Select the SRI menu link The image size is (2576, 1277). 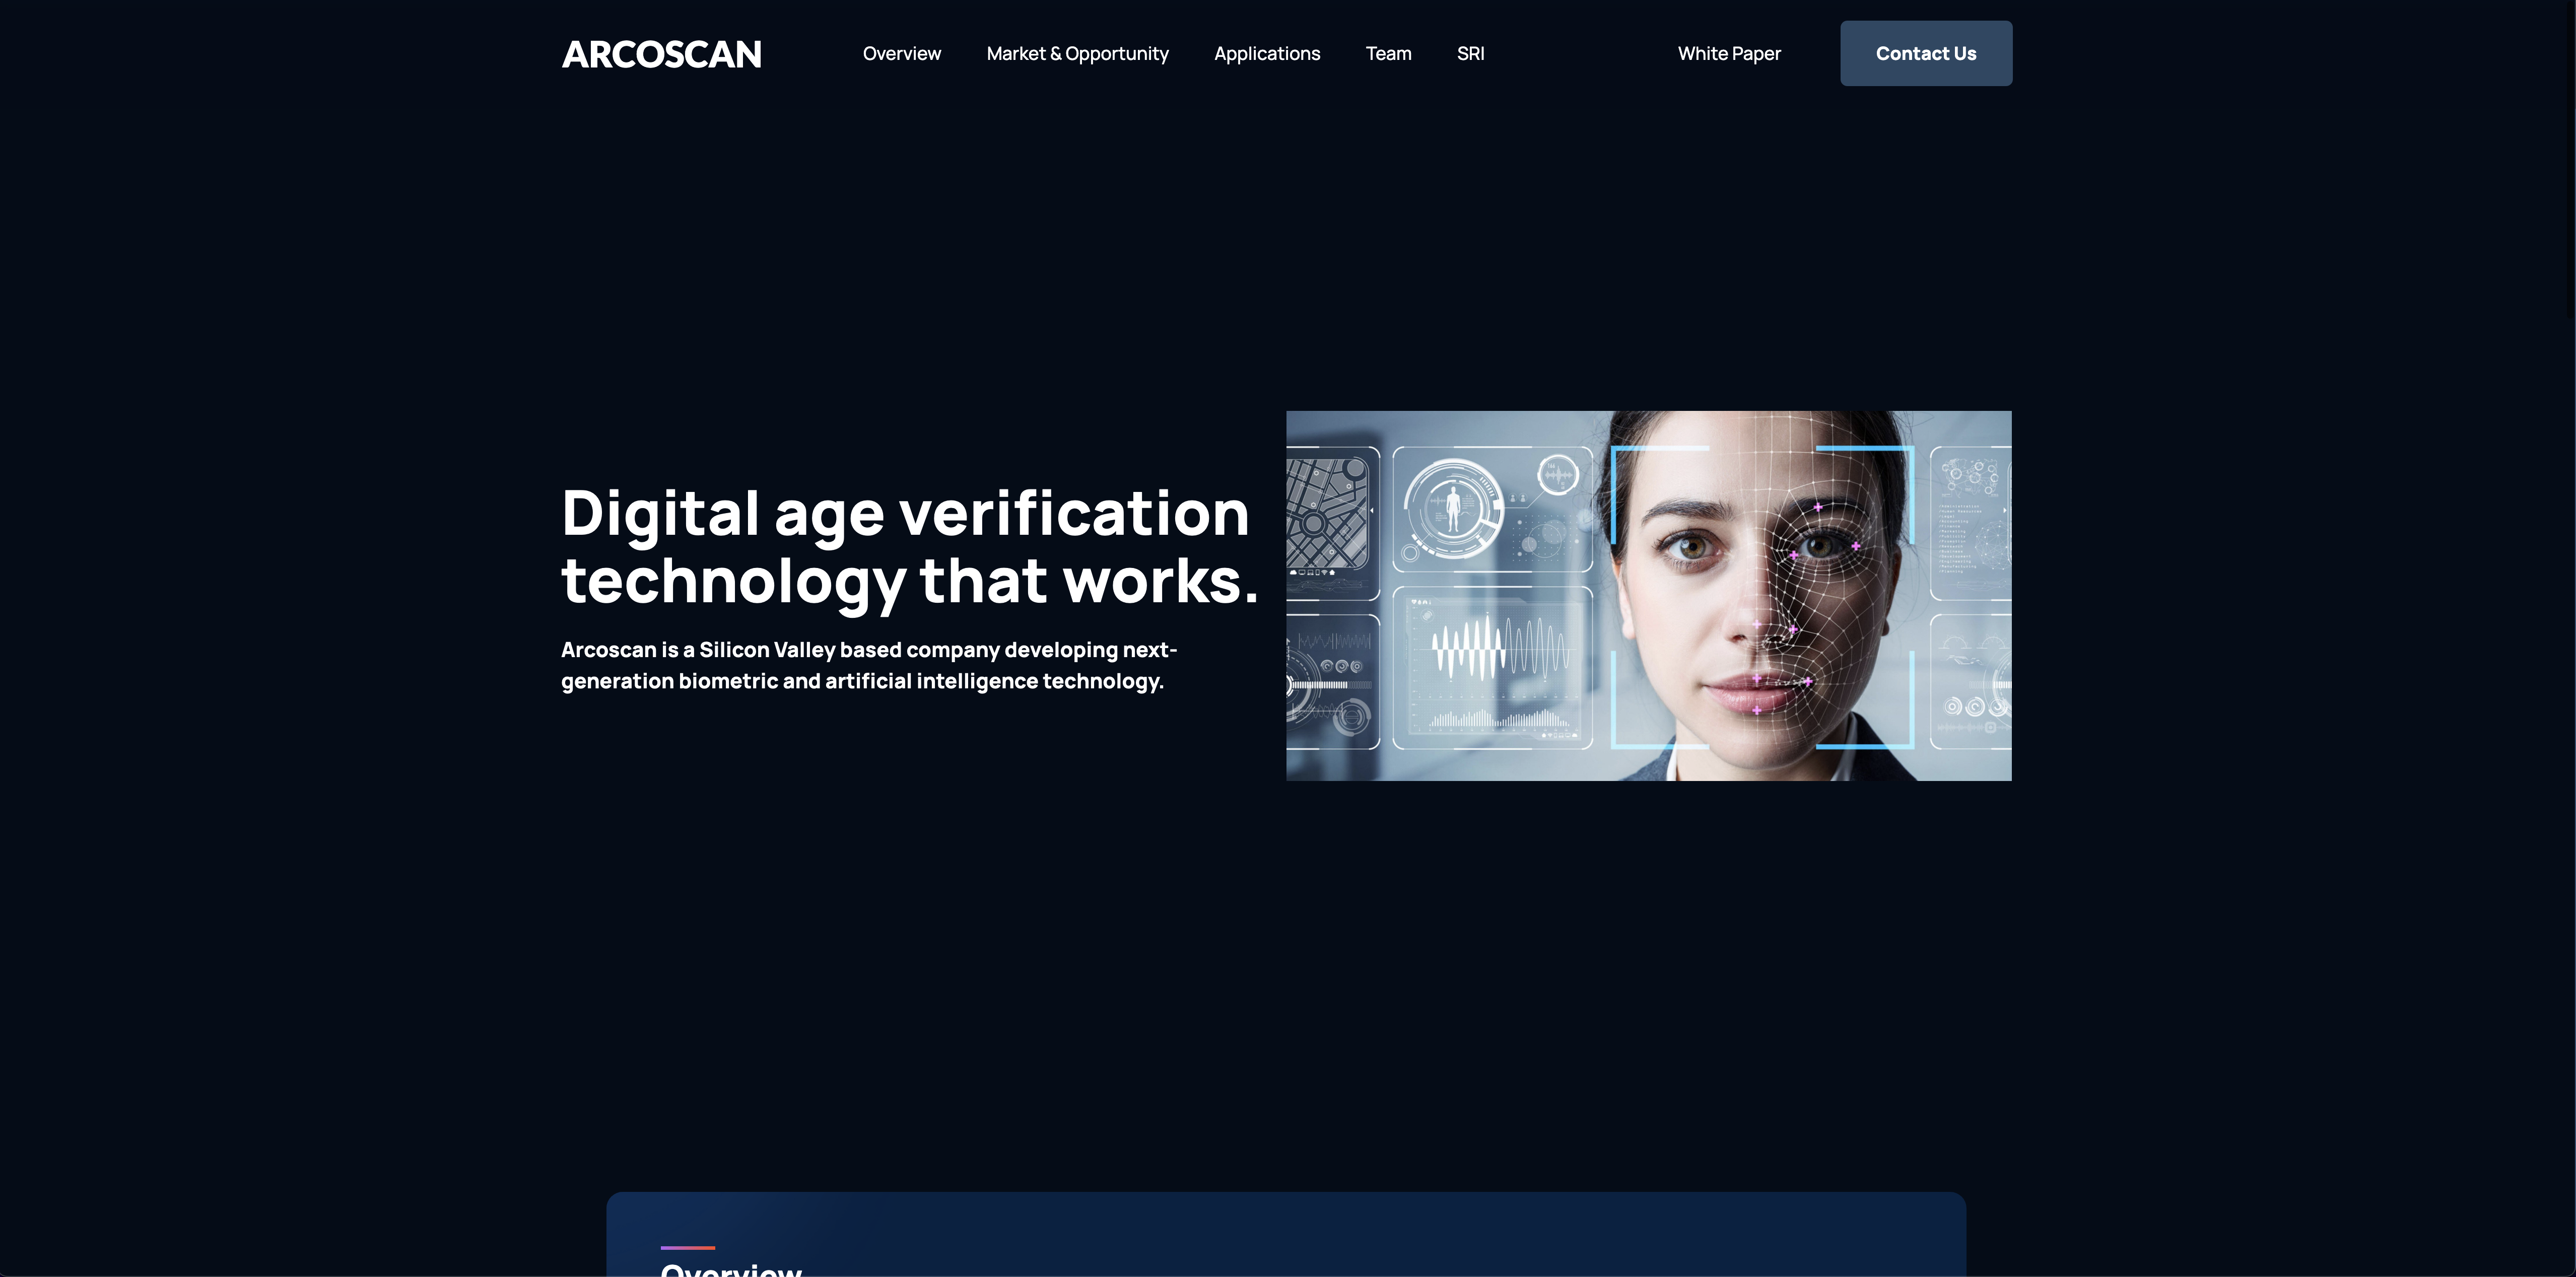click(x=1470, y=54)
